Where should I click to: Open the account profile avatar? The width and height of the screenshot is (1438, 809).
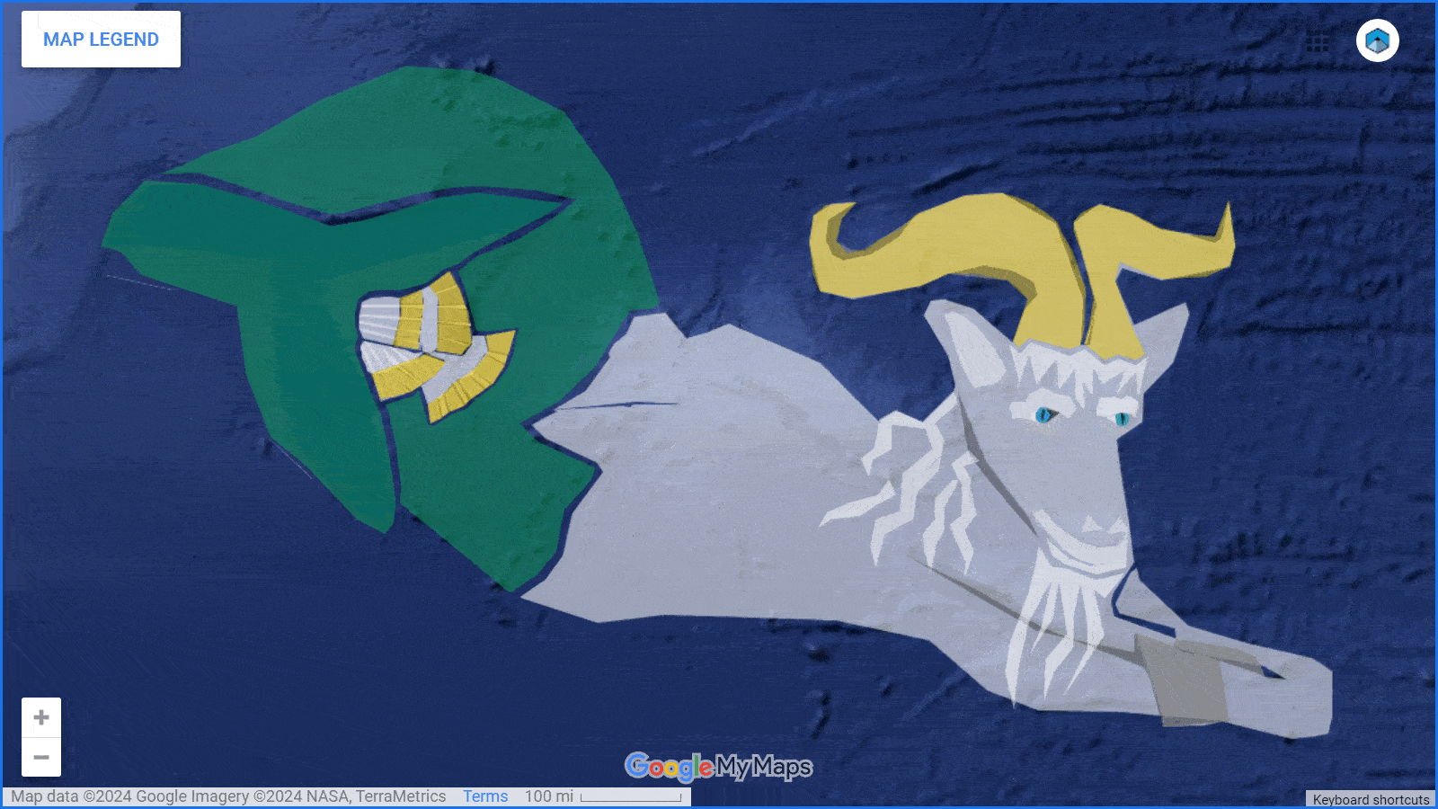[x=1377, y=41]
